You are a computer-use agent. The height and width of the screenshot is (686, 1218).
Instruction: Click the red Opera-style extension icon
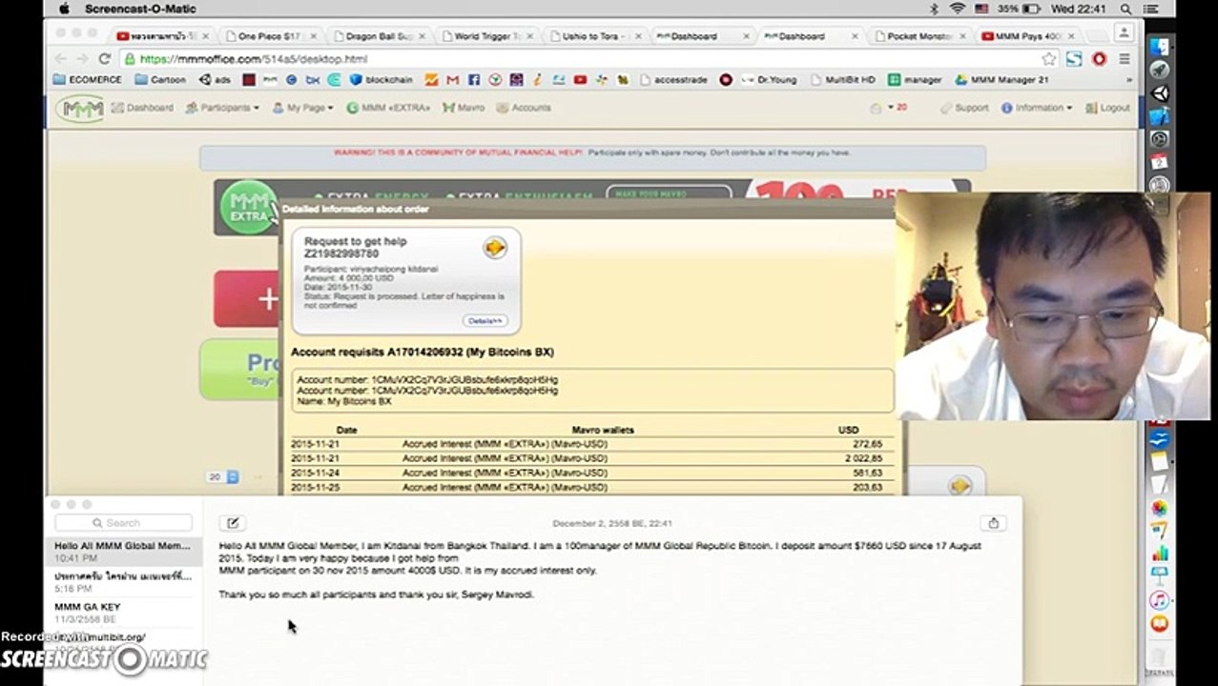[x=1099, y=59]
